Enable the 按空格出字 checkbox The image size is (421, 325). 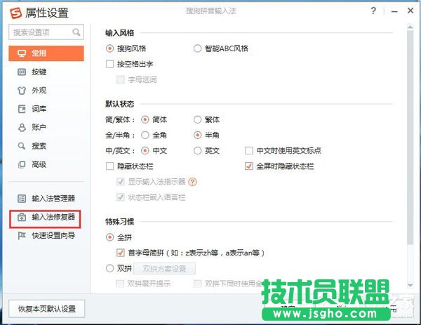(x=109, y=64)
